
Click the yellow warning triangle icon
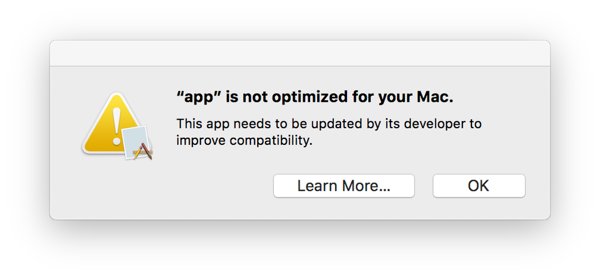[x=111, y=123]
